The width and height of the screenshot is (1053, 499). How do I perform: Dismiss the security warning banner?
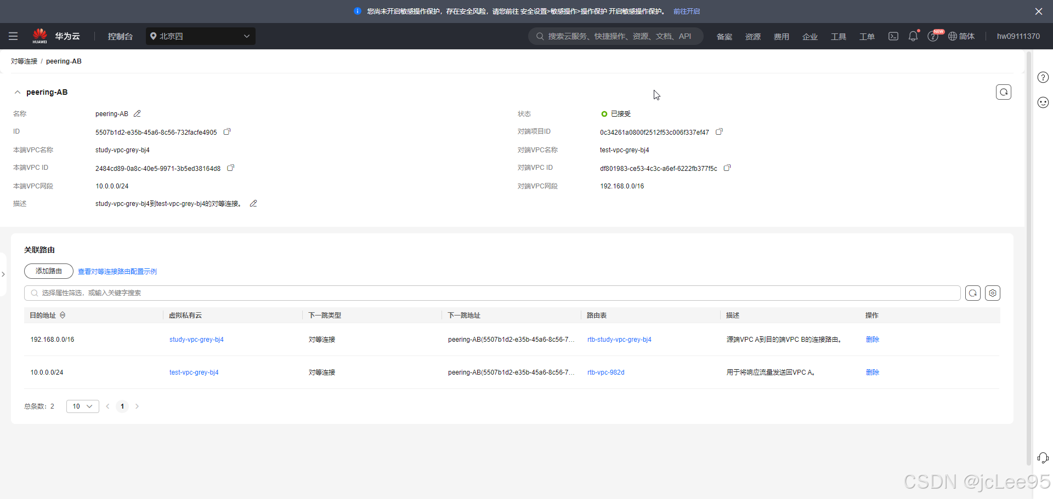coord(1038,11)
